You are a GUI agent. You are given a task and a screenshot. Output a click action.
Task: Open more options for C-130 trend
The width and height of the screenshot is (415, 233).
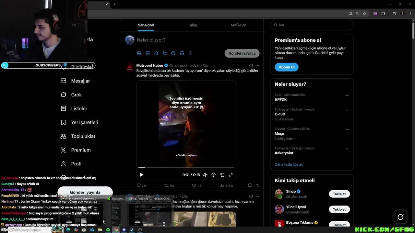pos(348,110)
